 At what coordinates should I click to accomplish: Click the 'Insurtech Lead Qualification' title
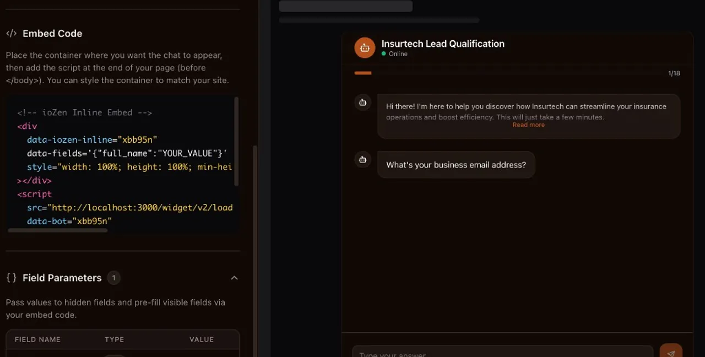(443, 44)
